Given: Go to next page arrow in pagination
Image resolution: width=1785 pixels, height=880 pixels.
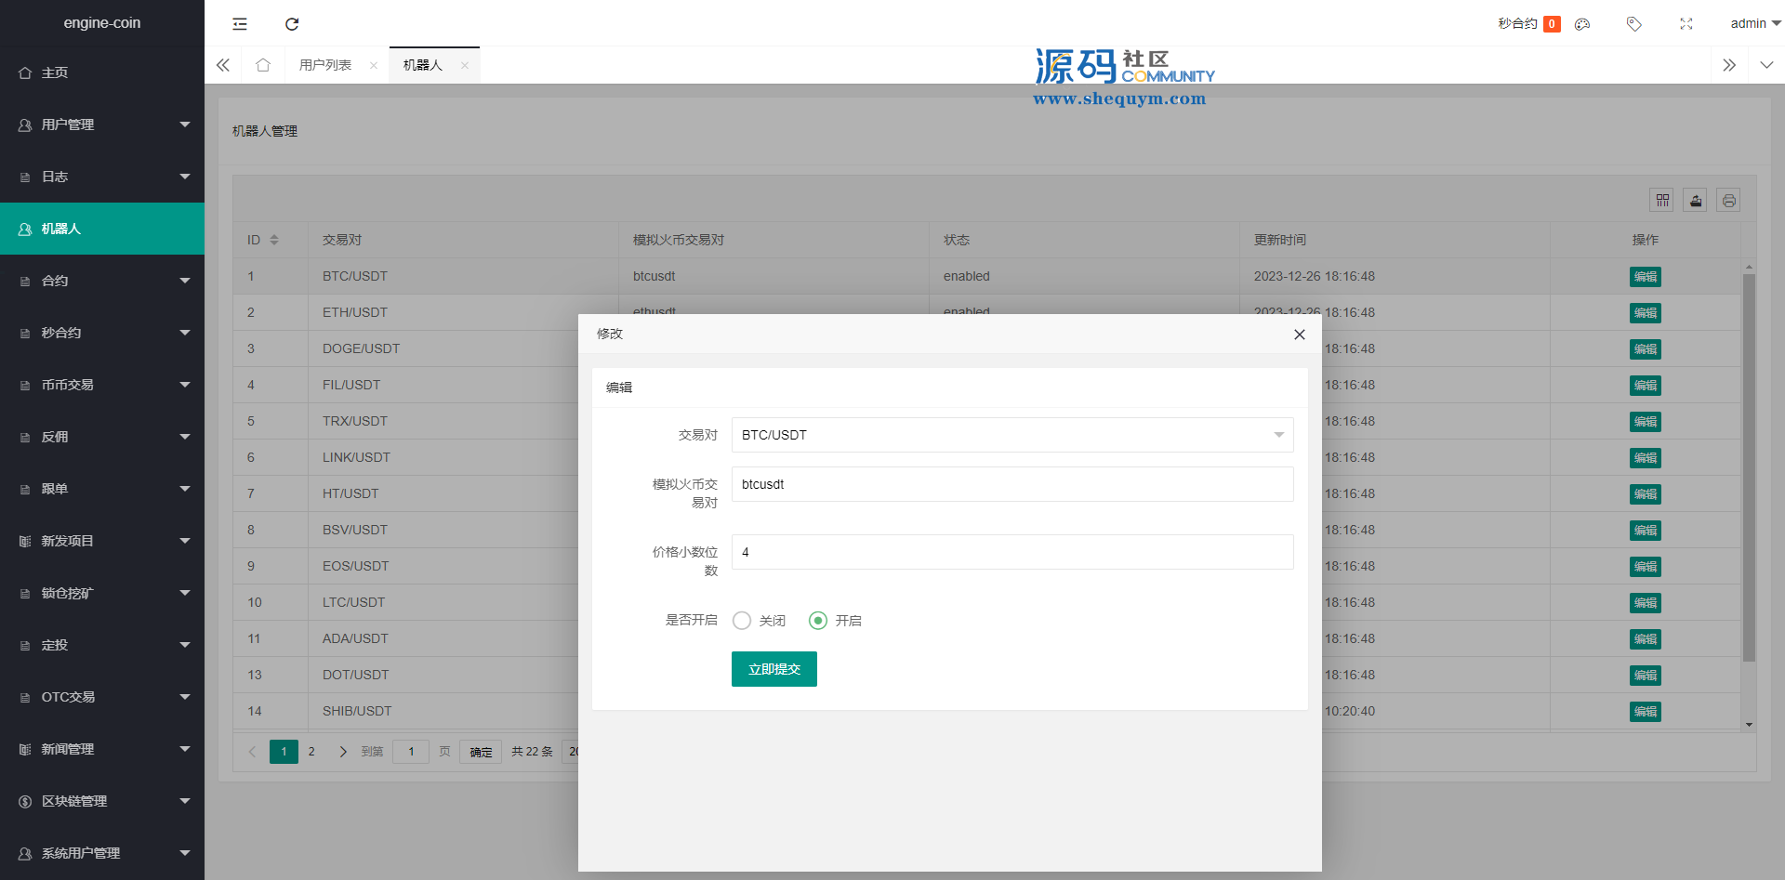Looking at the screenshot, I should point(343,752).
